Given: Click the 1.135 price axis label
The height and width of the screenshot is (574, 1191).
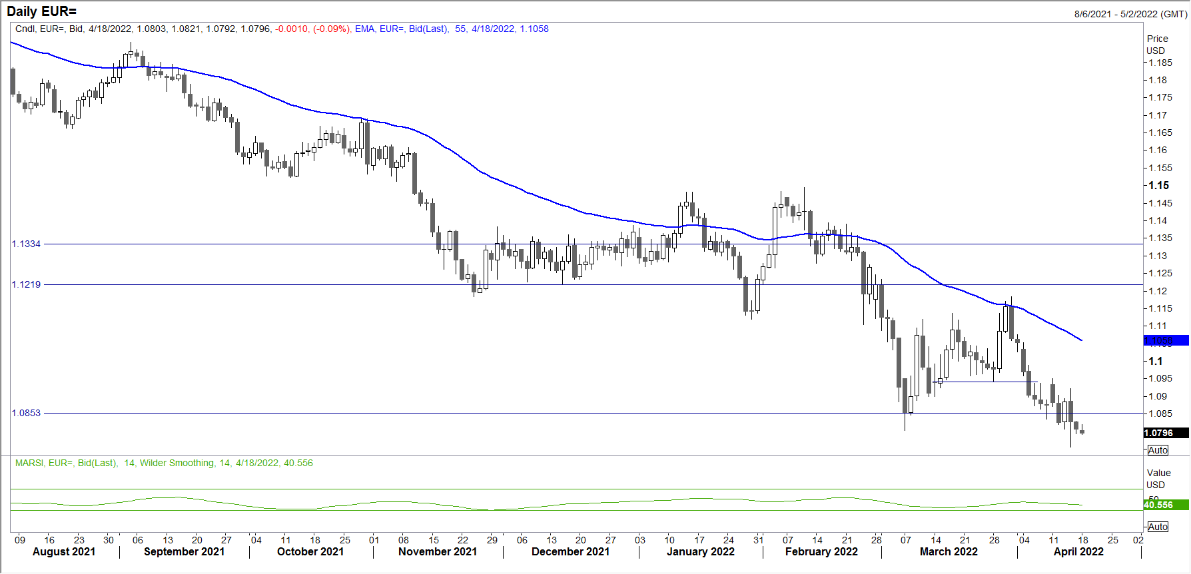Looking at the screenshot, I should (x=1160, y=238).
